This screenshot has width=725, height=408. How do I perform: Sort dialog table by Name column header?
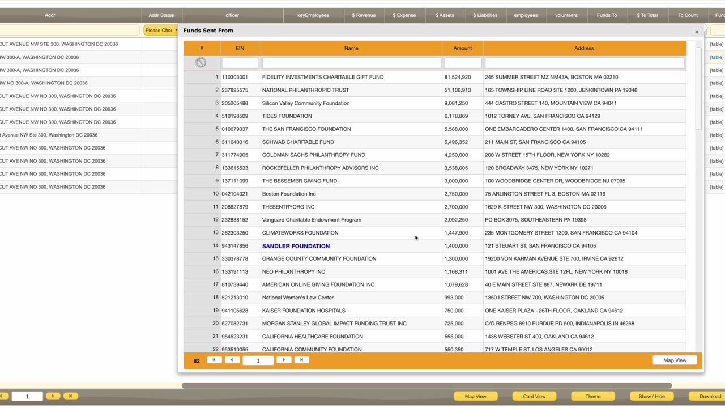(351, 48)
